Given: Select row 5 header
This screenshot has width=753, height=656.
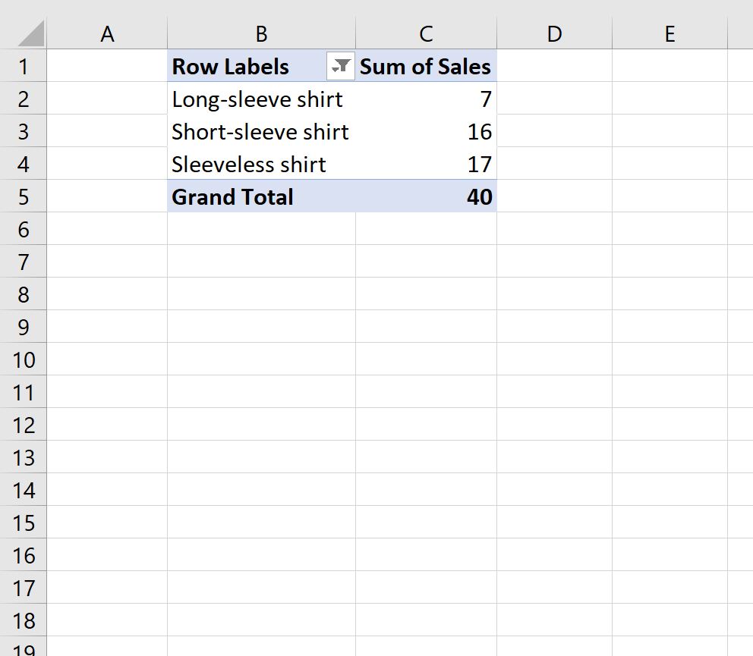Looking at the screenshot, I should (x=23, y=196).
